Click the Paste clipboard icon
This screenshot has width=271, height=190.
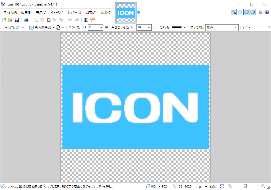pyautogui.click(x=48, y=20)
